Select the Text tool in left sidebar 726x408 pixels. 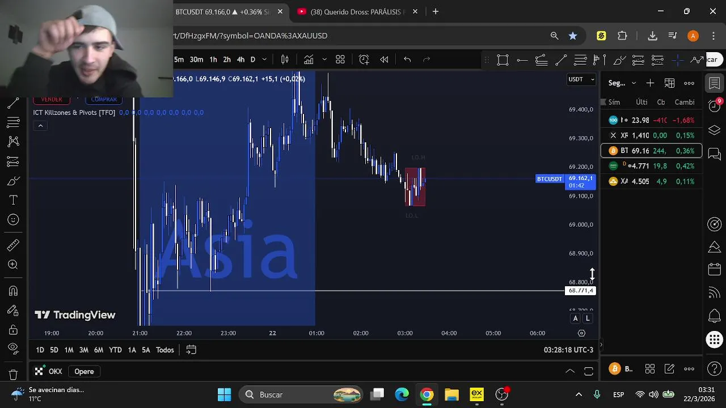click(x=14, y=201)
